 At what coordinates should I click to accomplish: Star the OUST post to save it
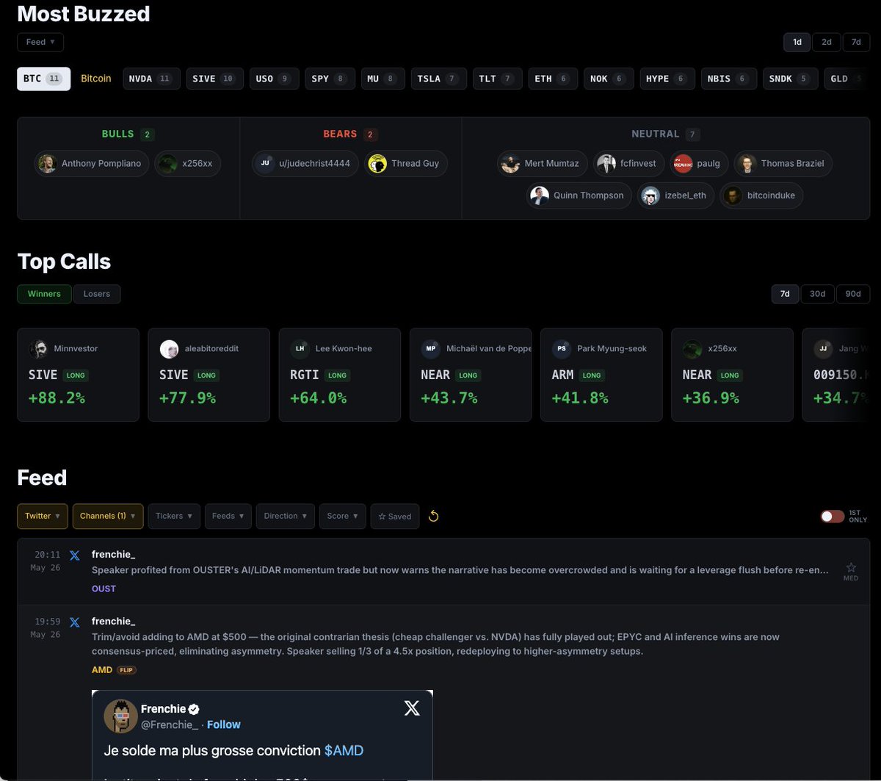click(x=851, y=567)
